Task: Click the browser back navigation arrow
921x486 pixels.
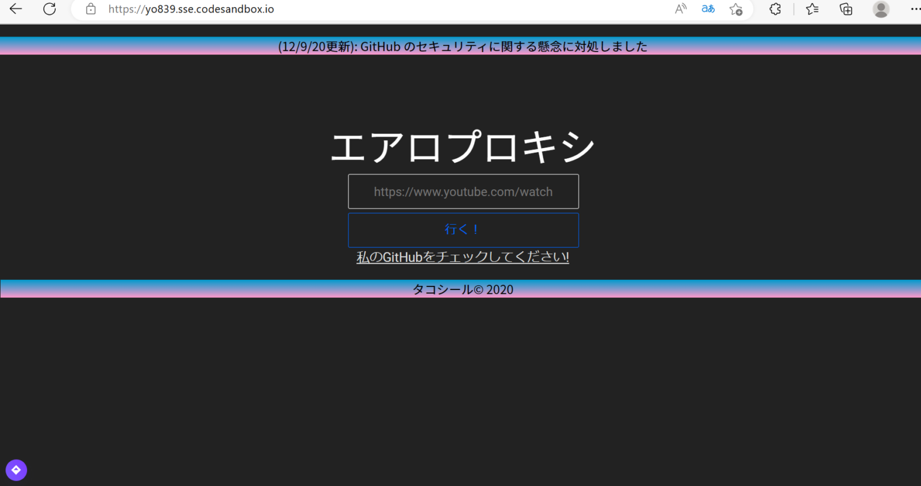Action: click(16, 9)
